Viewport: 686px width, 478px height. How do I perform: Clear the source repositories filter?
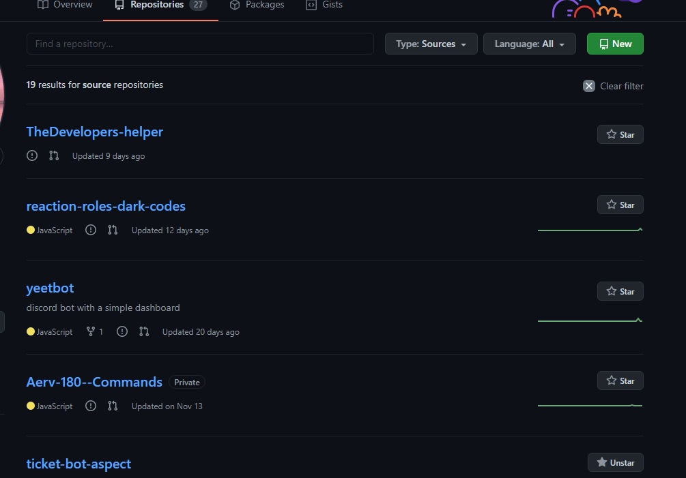coord(612,86)
